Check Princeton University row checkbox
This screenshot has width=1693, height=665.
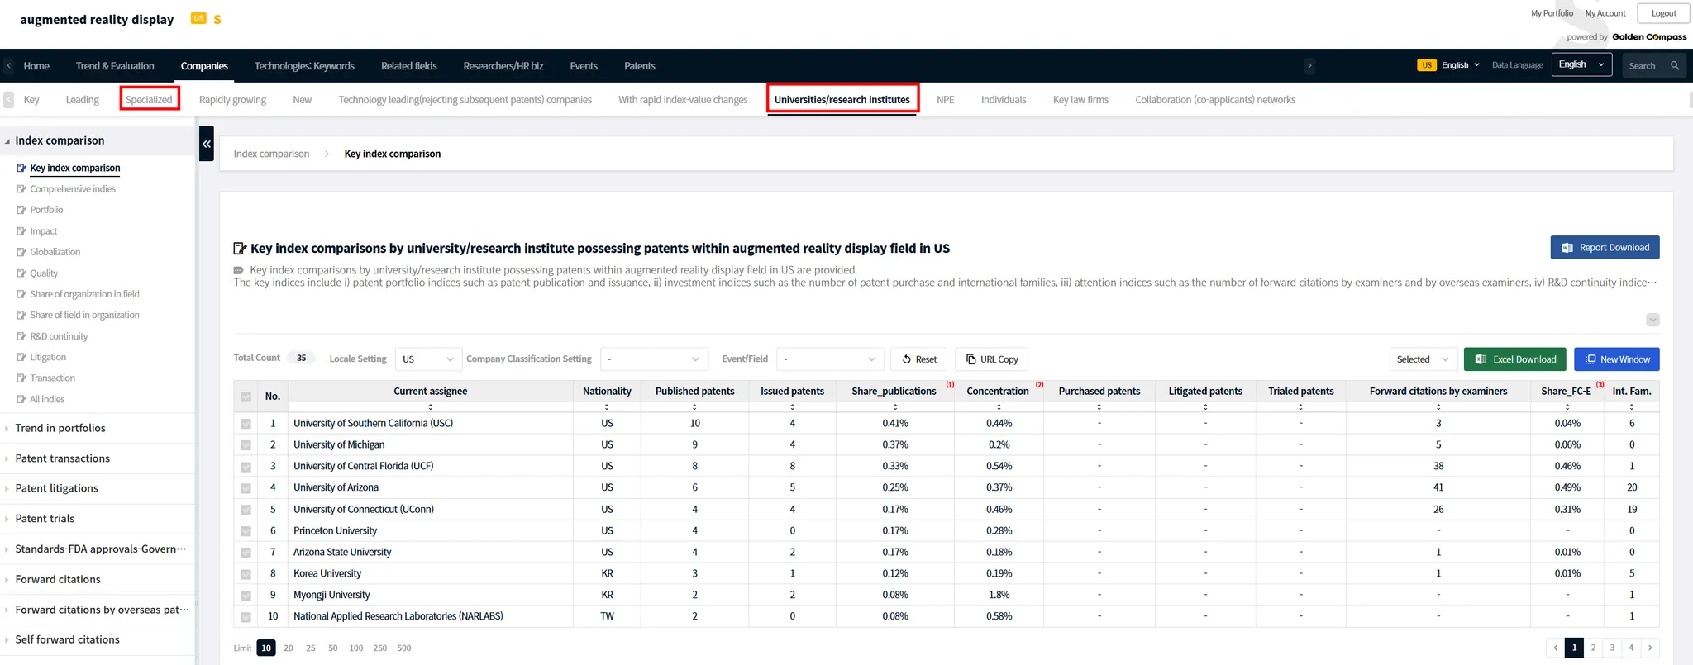coord(246,531)
